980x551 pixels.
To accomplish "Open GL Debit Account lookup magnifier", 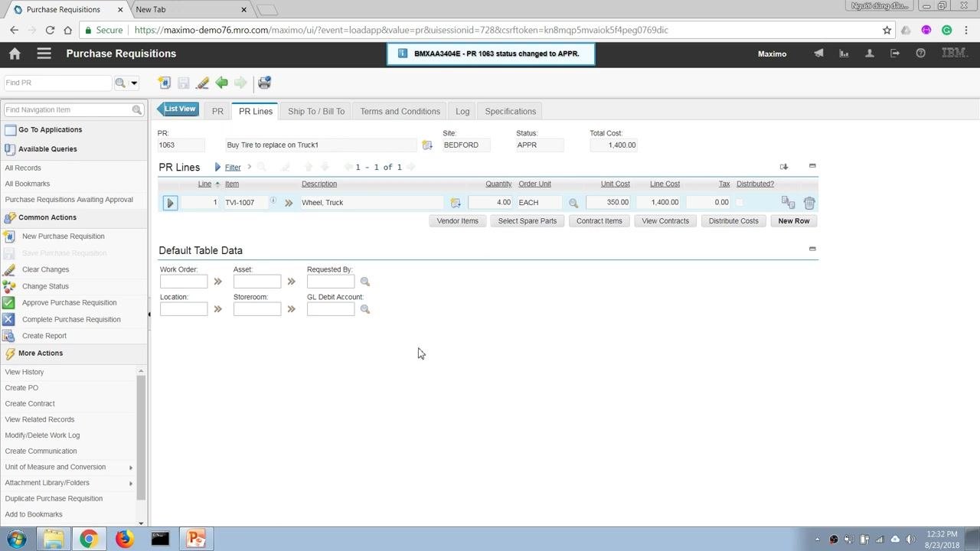I will (365, 309).
